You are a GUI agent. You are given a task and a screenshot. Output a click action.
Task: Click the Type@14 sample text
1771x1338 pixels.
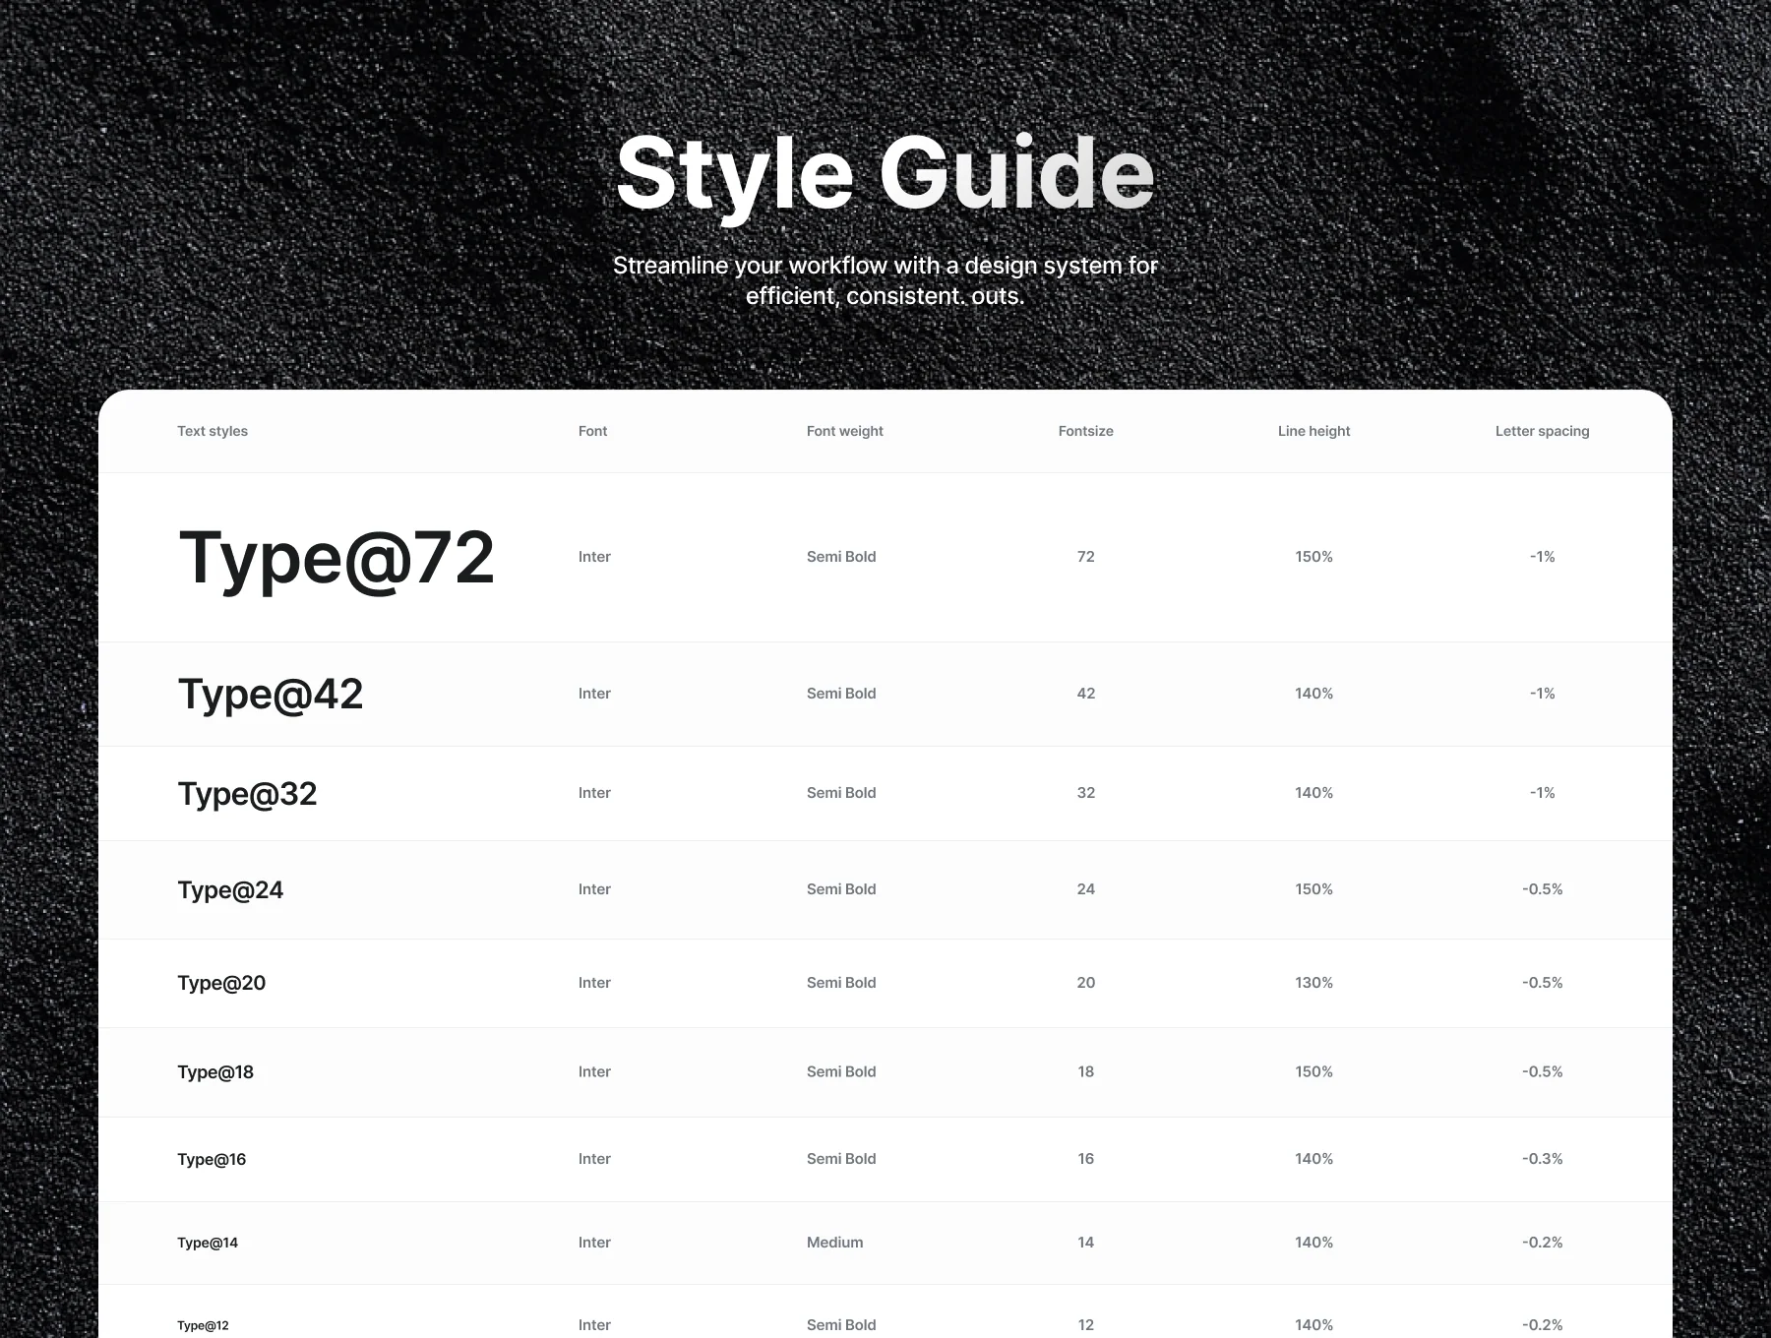tap(208, 1243)
